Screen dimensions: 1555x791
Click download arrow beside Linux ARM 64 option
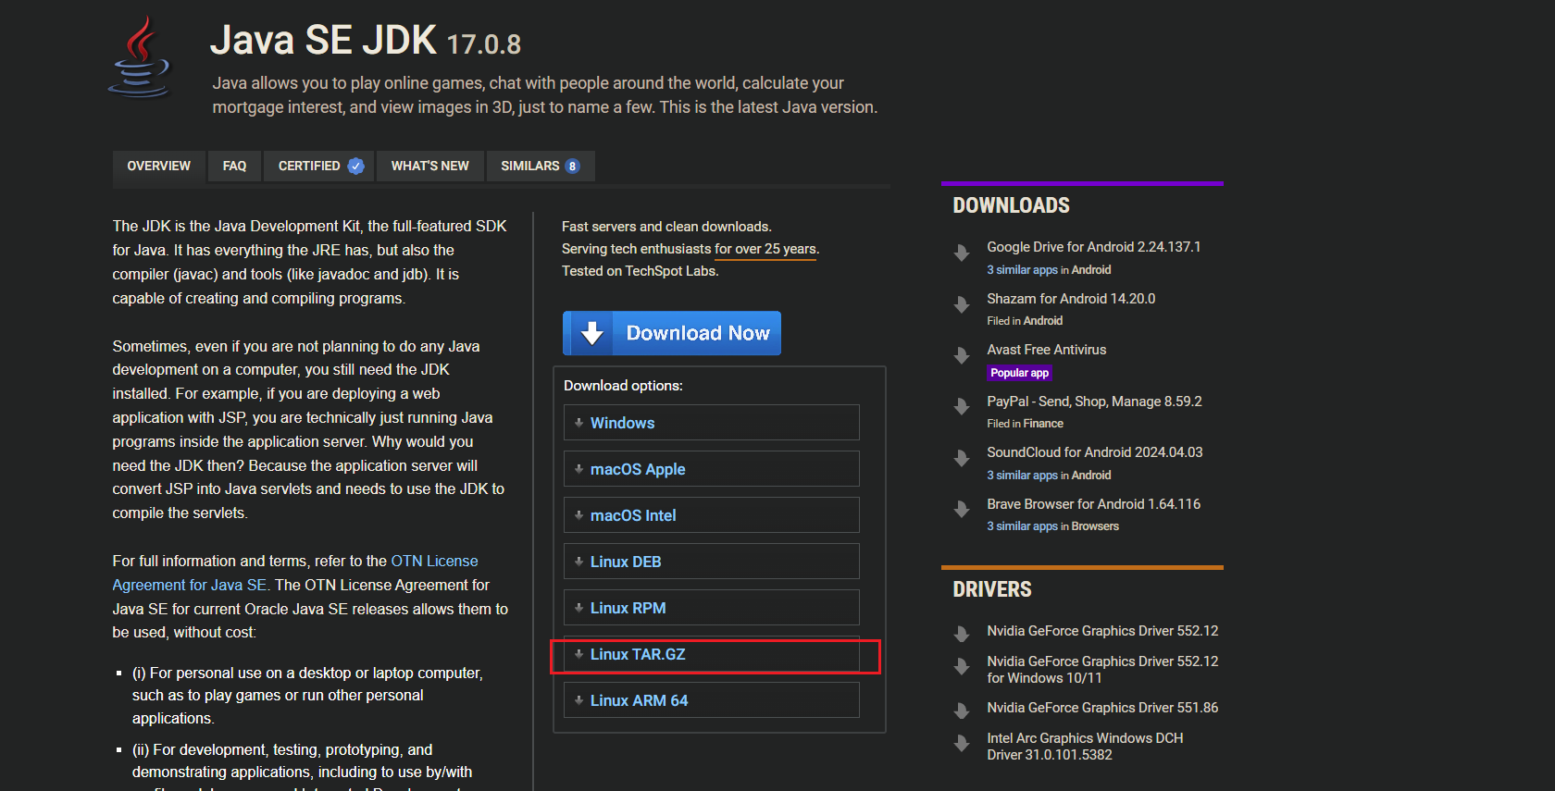click(x=578, y=700)
